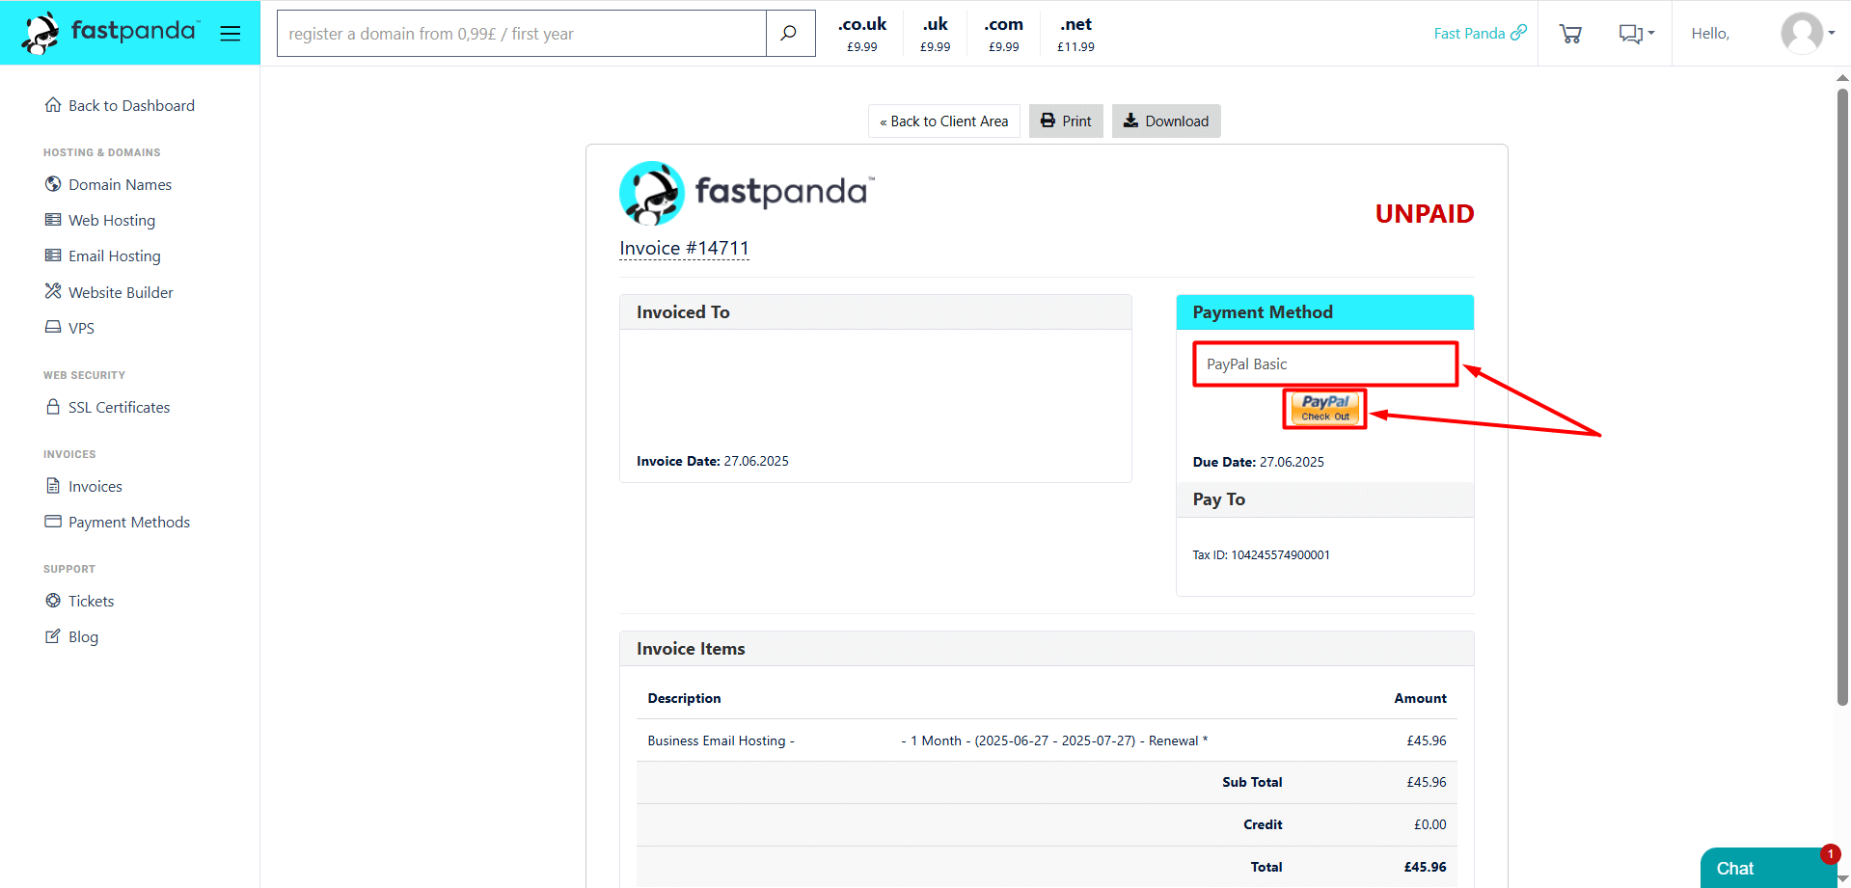The image size is (1851, 888).
Task: Click the page vertical scrollbar
Action: click(x=1842, y=395)
